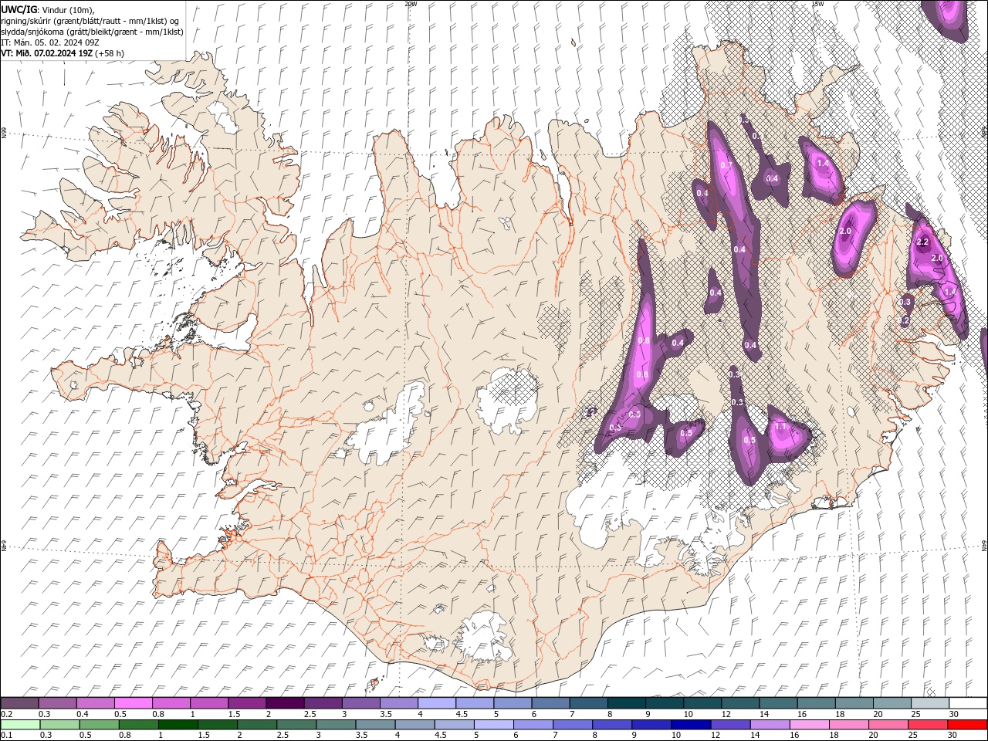This screenshot has height=741, width=988.
Task: Select the light pink 16 rain legend swatch
Action: coord(809,725)
